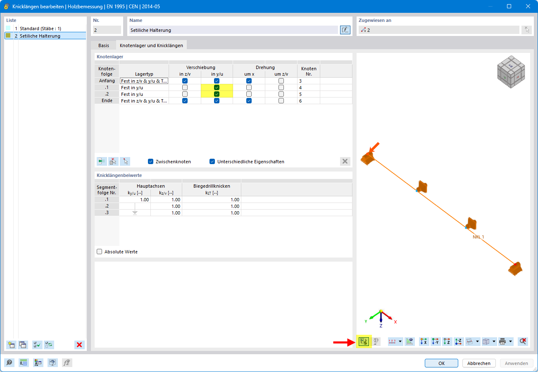Switch to the Basis tab
This screenshot has height=372, width=538.
104,45
